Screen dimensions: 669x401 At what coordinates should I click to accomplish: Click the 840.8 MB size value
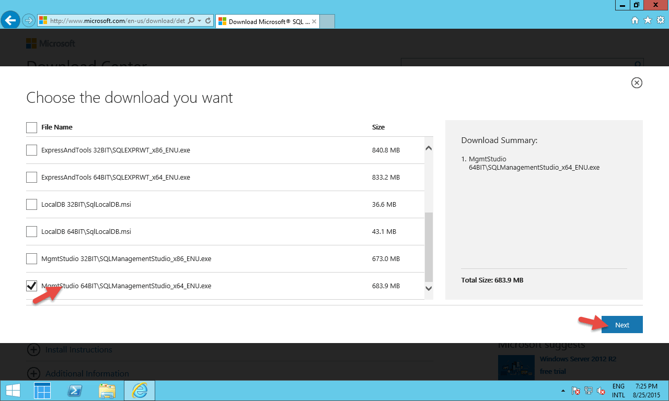point(386,150)
